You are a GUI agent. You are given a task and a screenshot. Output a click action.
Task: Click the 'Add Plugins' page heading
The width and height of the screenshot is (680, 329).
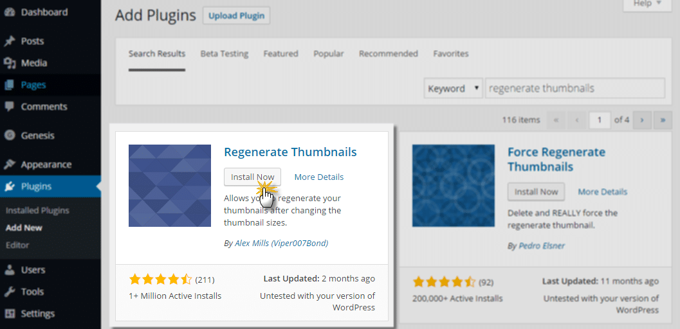point(156,15)
